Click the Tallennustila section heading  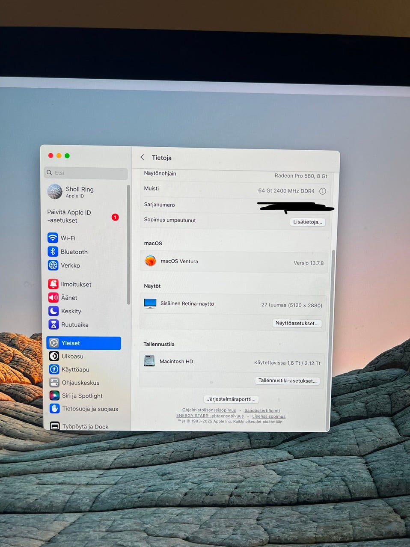159,344
